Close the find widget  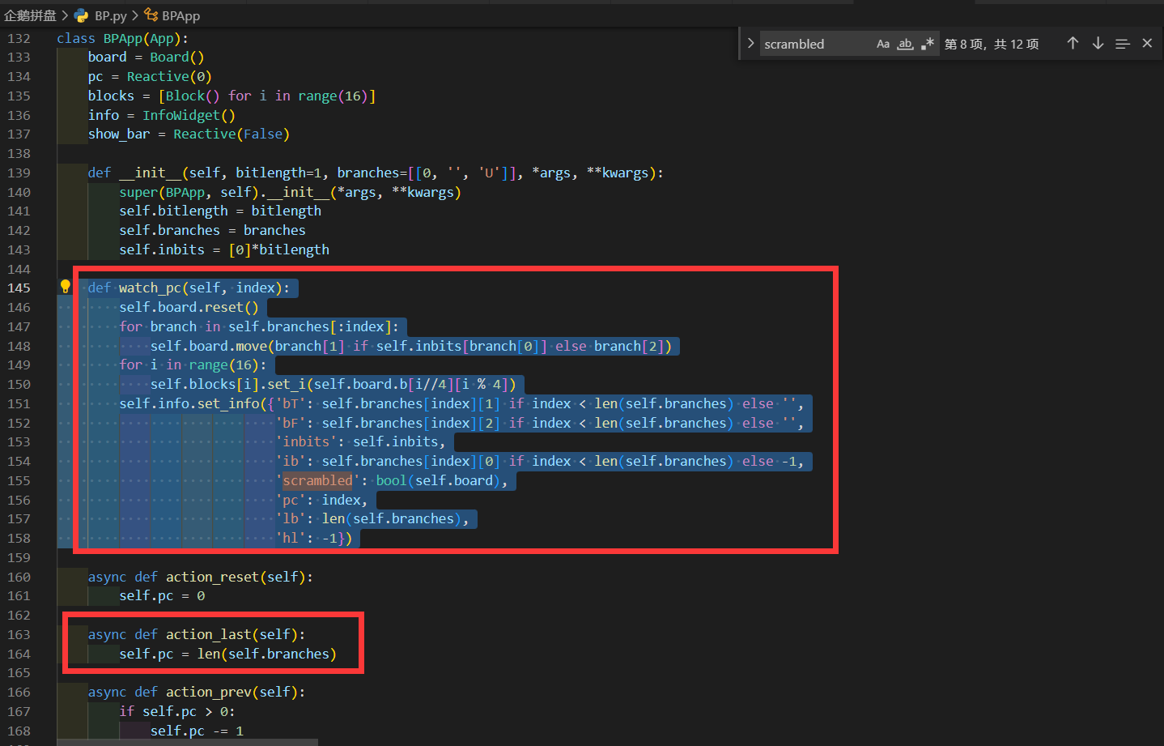click(x=1147, y=44)
